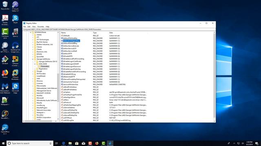Launch Firefox from the desktop
The width and height of the screenshot is (261, 146).
[5, 74]
